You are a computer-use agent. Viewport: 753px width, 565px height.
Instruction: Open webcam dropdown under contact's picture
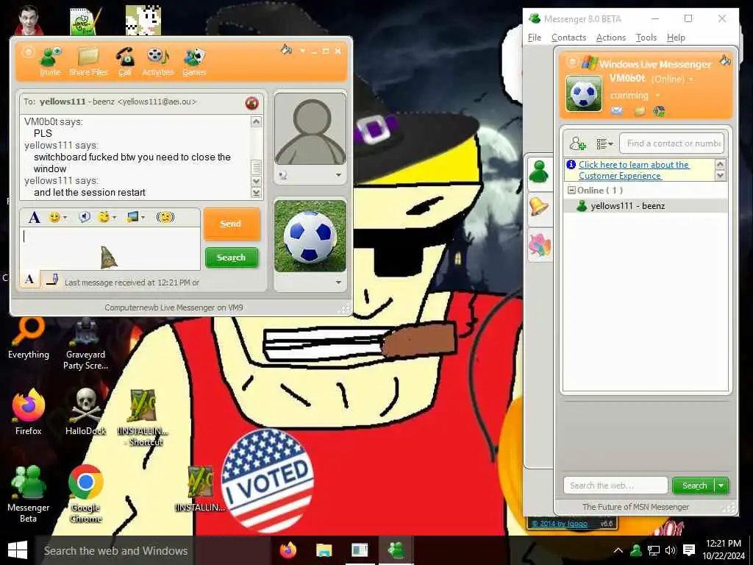coord(338,175)
